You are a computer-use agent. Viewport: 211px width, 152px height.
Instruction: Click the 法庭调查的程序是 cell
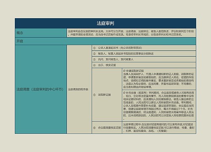point(79,90)
